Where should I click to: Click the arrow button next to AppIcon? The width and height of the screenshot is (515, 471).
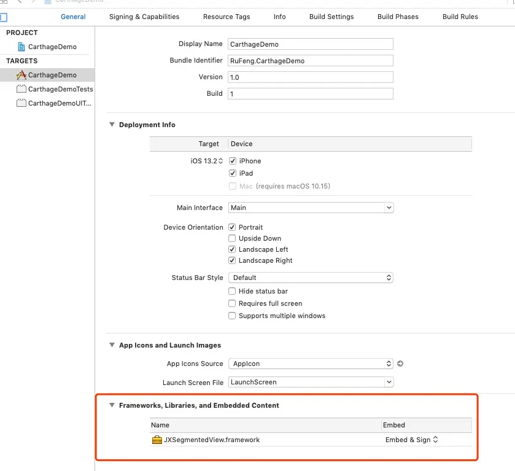tap(400, 364)
